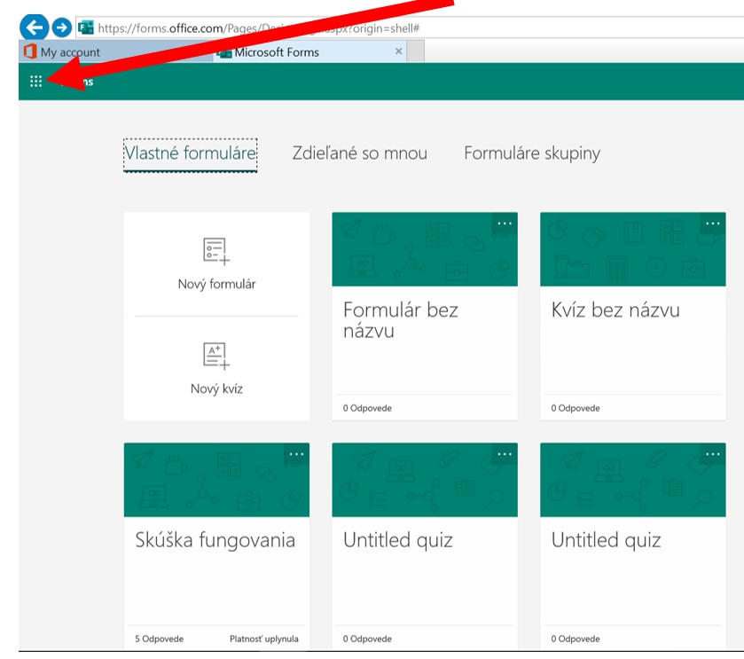Open more options on Formulár bez názvu
744x659 pixels.
click(x=505, y=224)
